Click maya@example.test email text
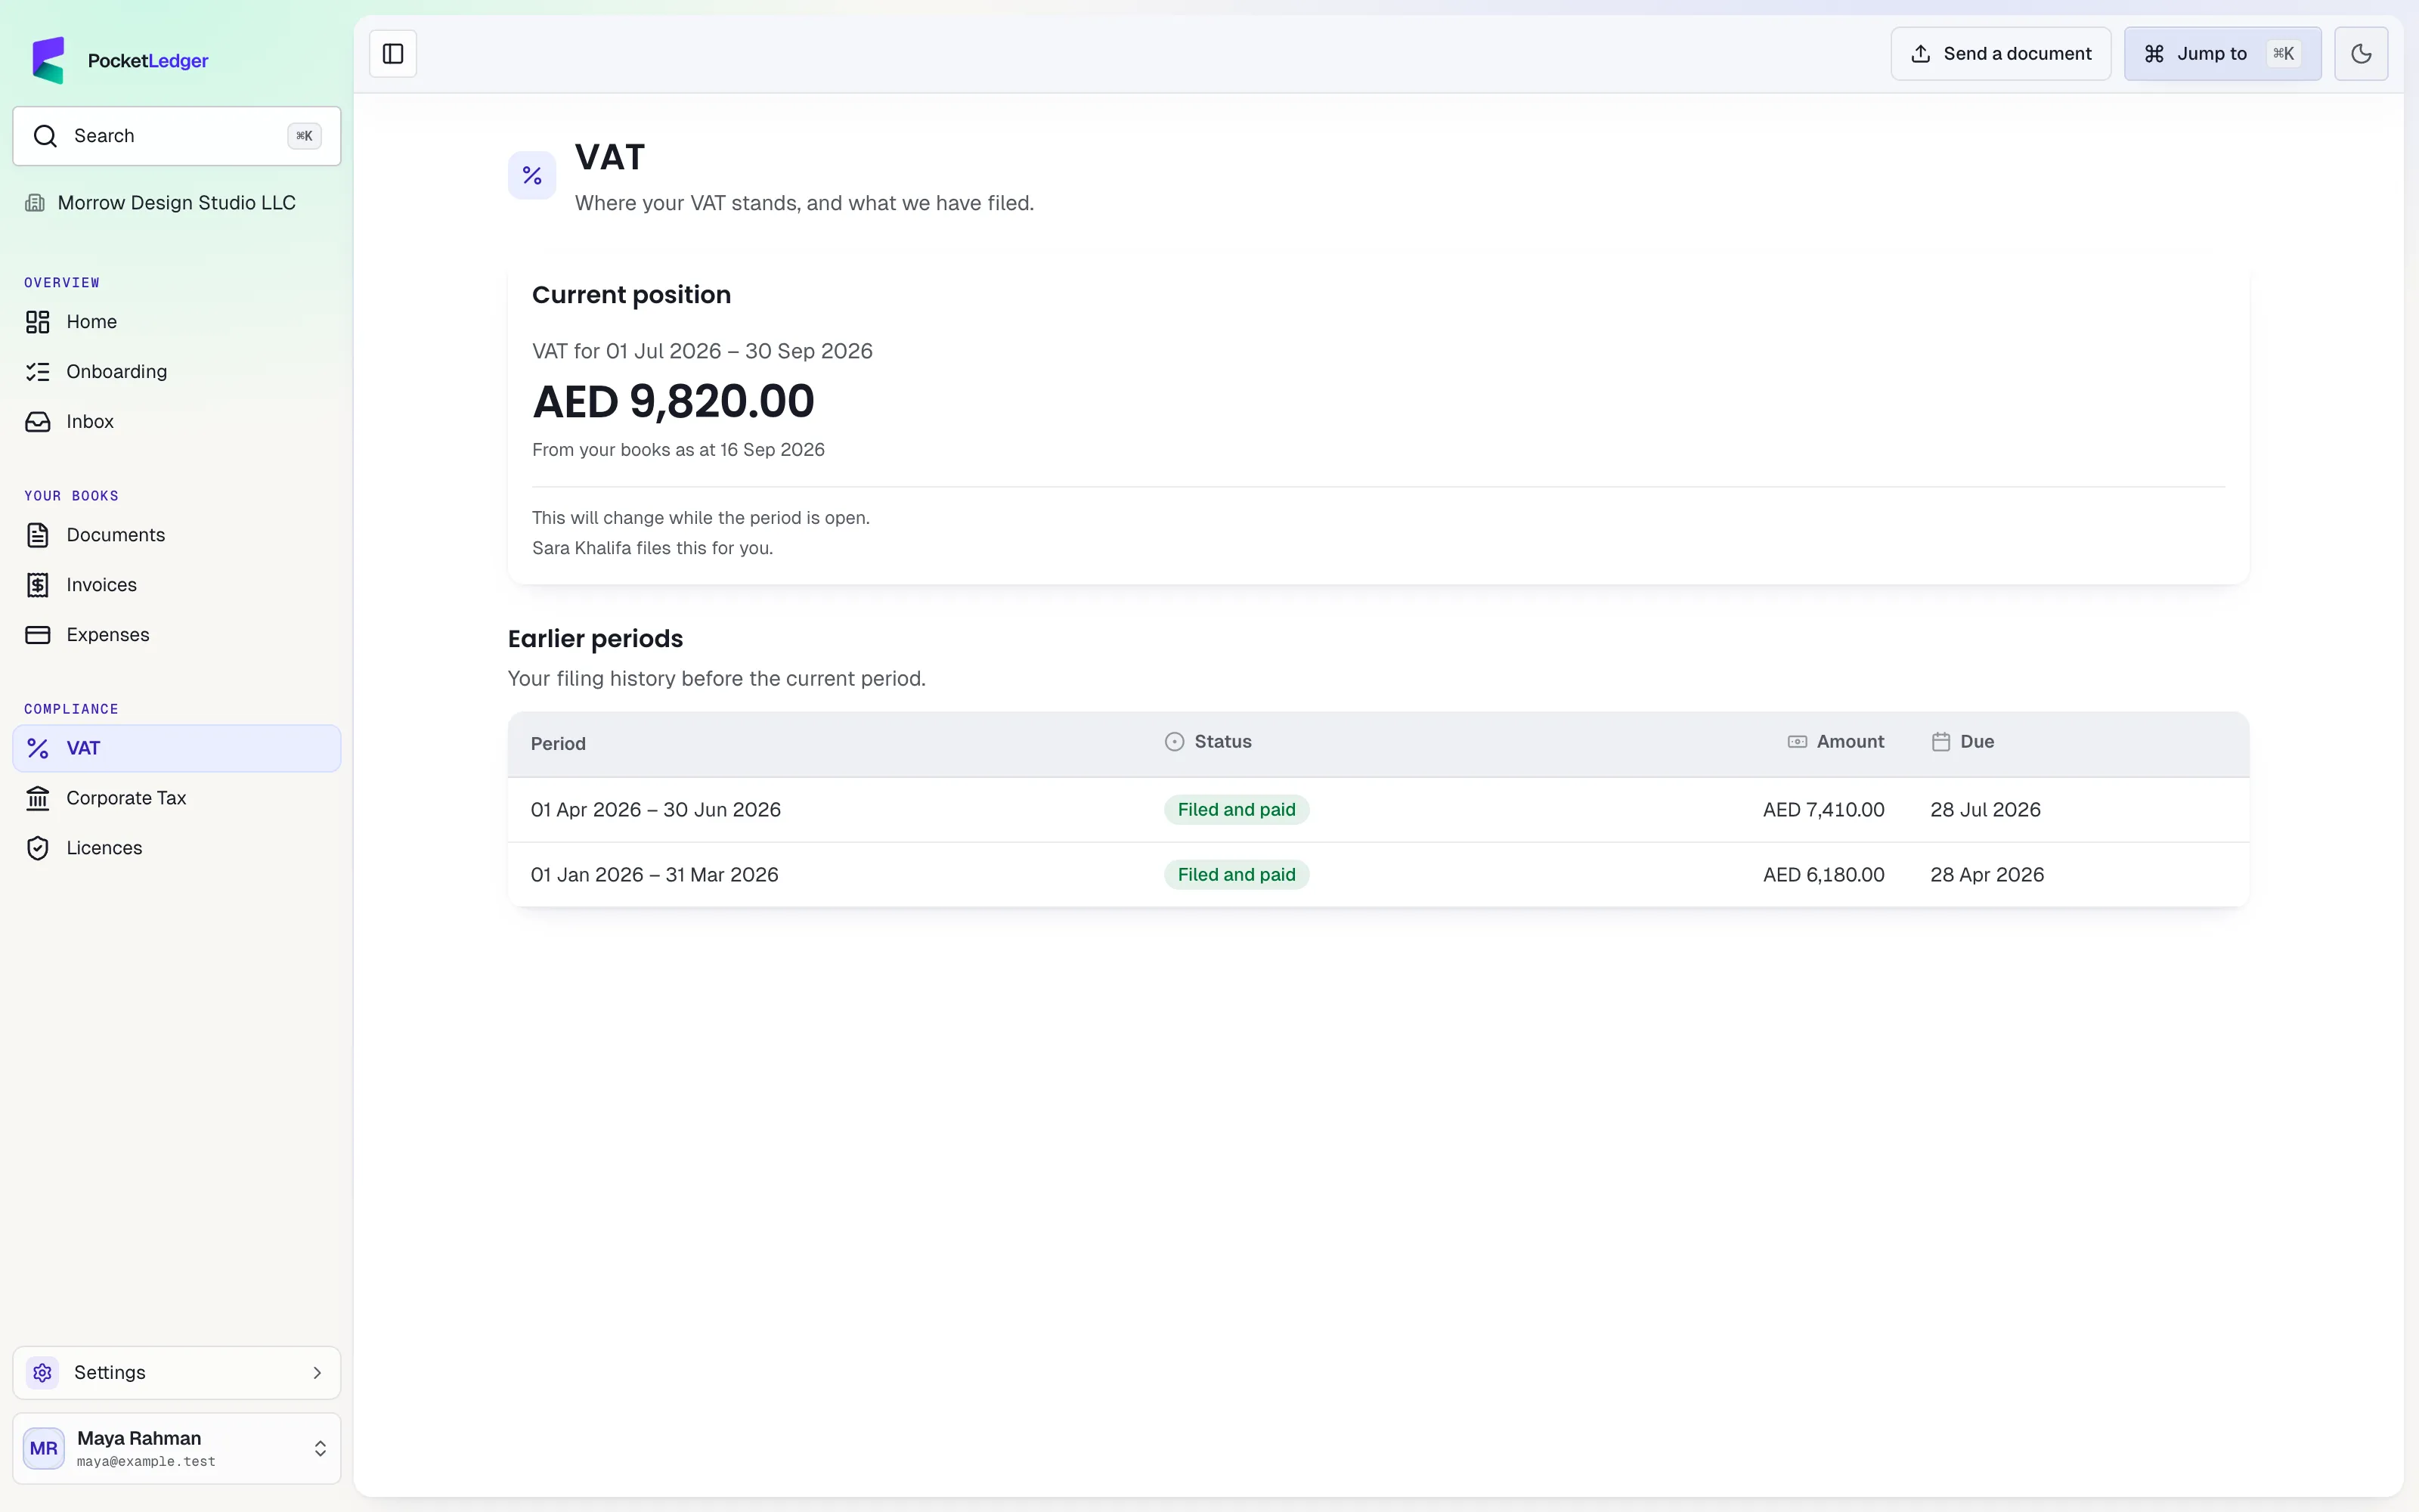Viewport: 2419px width, 1512px height. tap(146, 1462)
